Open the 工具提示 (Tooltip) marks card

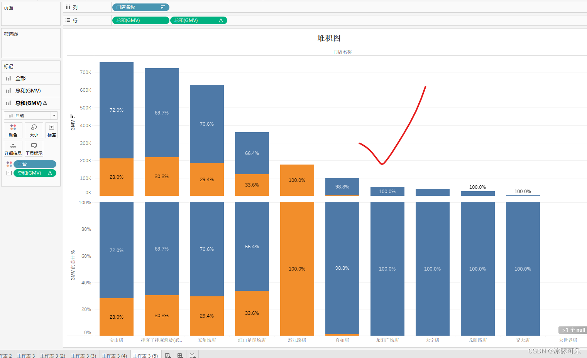tap(34, 149)
